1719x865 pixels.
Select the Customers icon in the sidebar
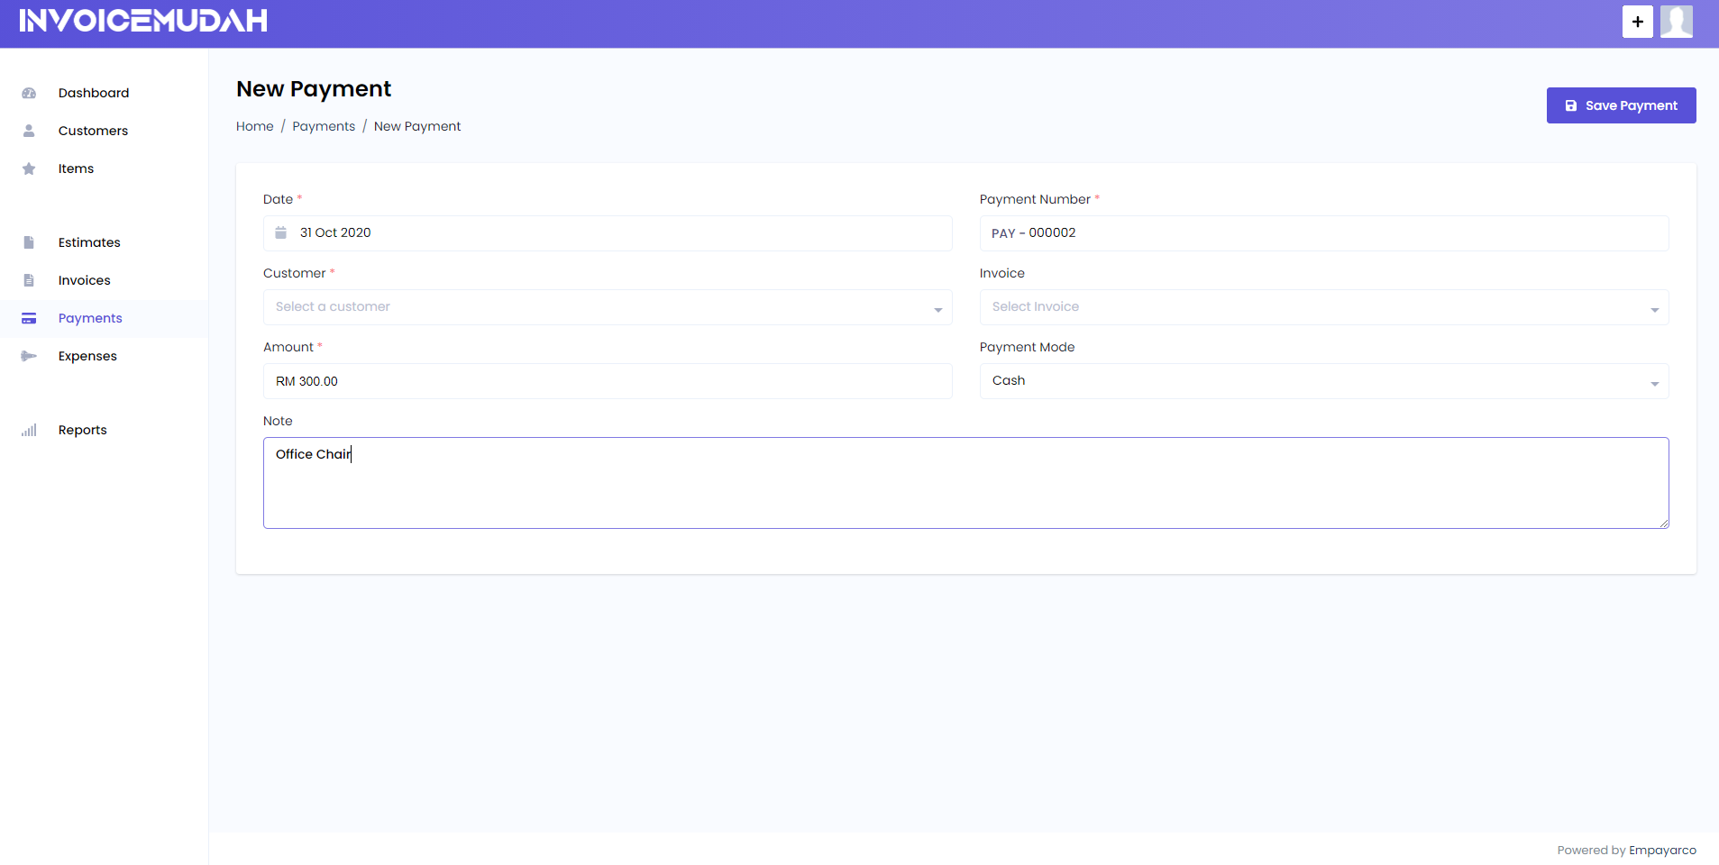click(x=30, y=131)
